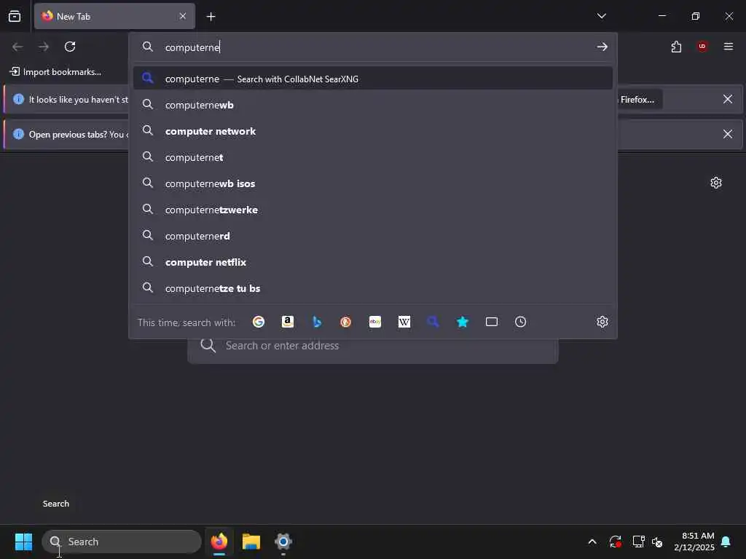The image size is (746, 559).
Task: Open search settings gear in suggestions panel
Action: coord(602,322)
